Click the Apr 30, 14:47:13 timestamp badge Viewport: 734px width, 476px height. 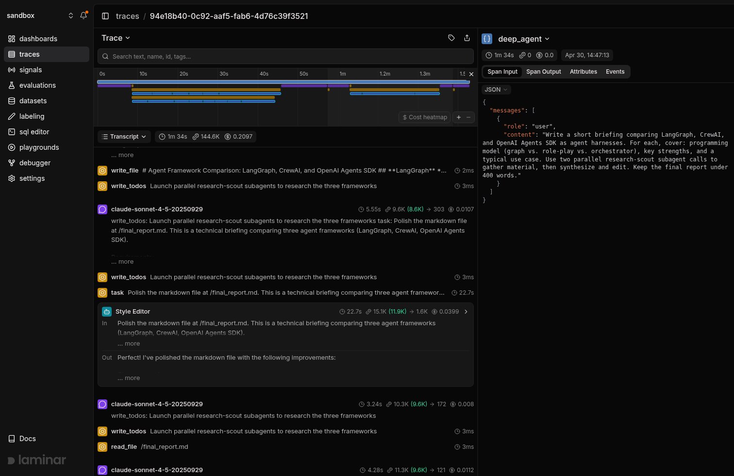coord(587,55)
